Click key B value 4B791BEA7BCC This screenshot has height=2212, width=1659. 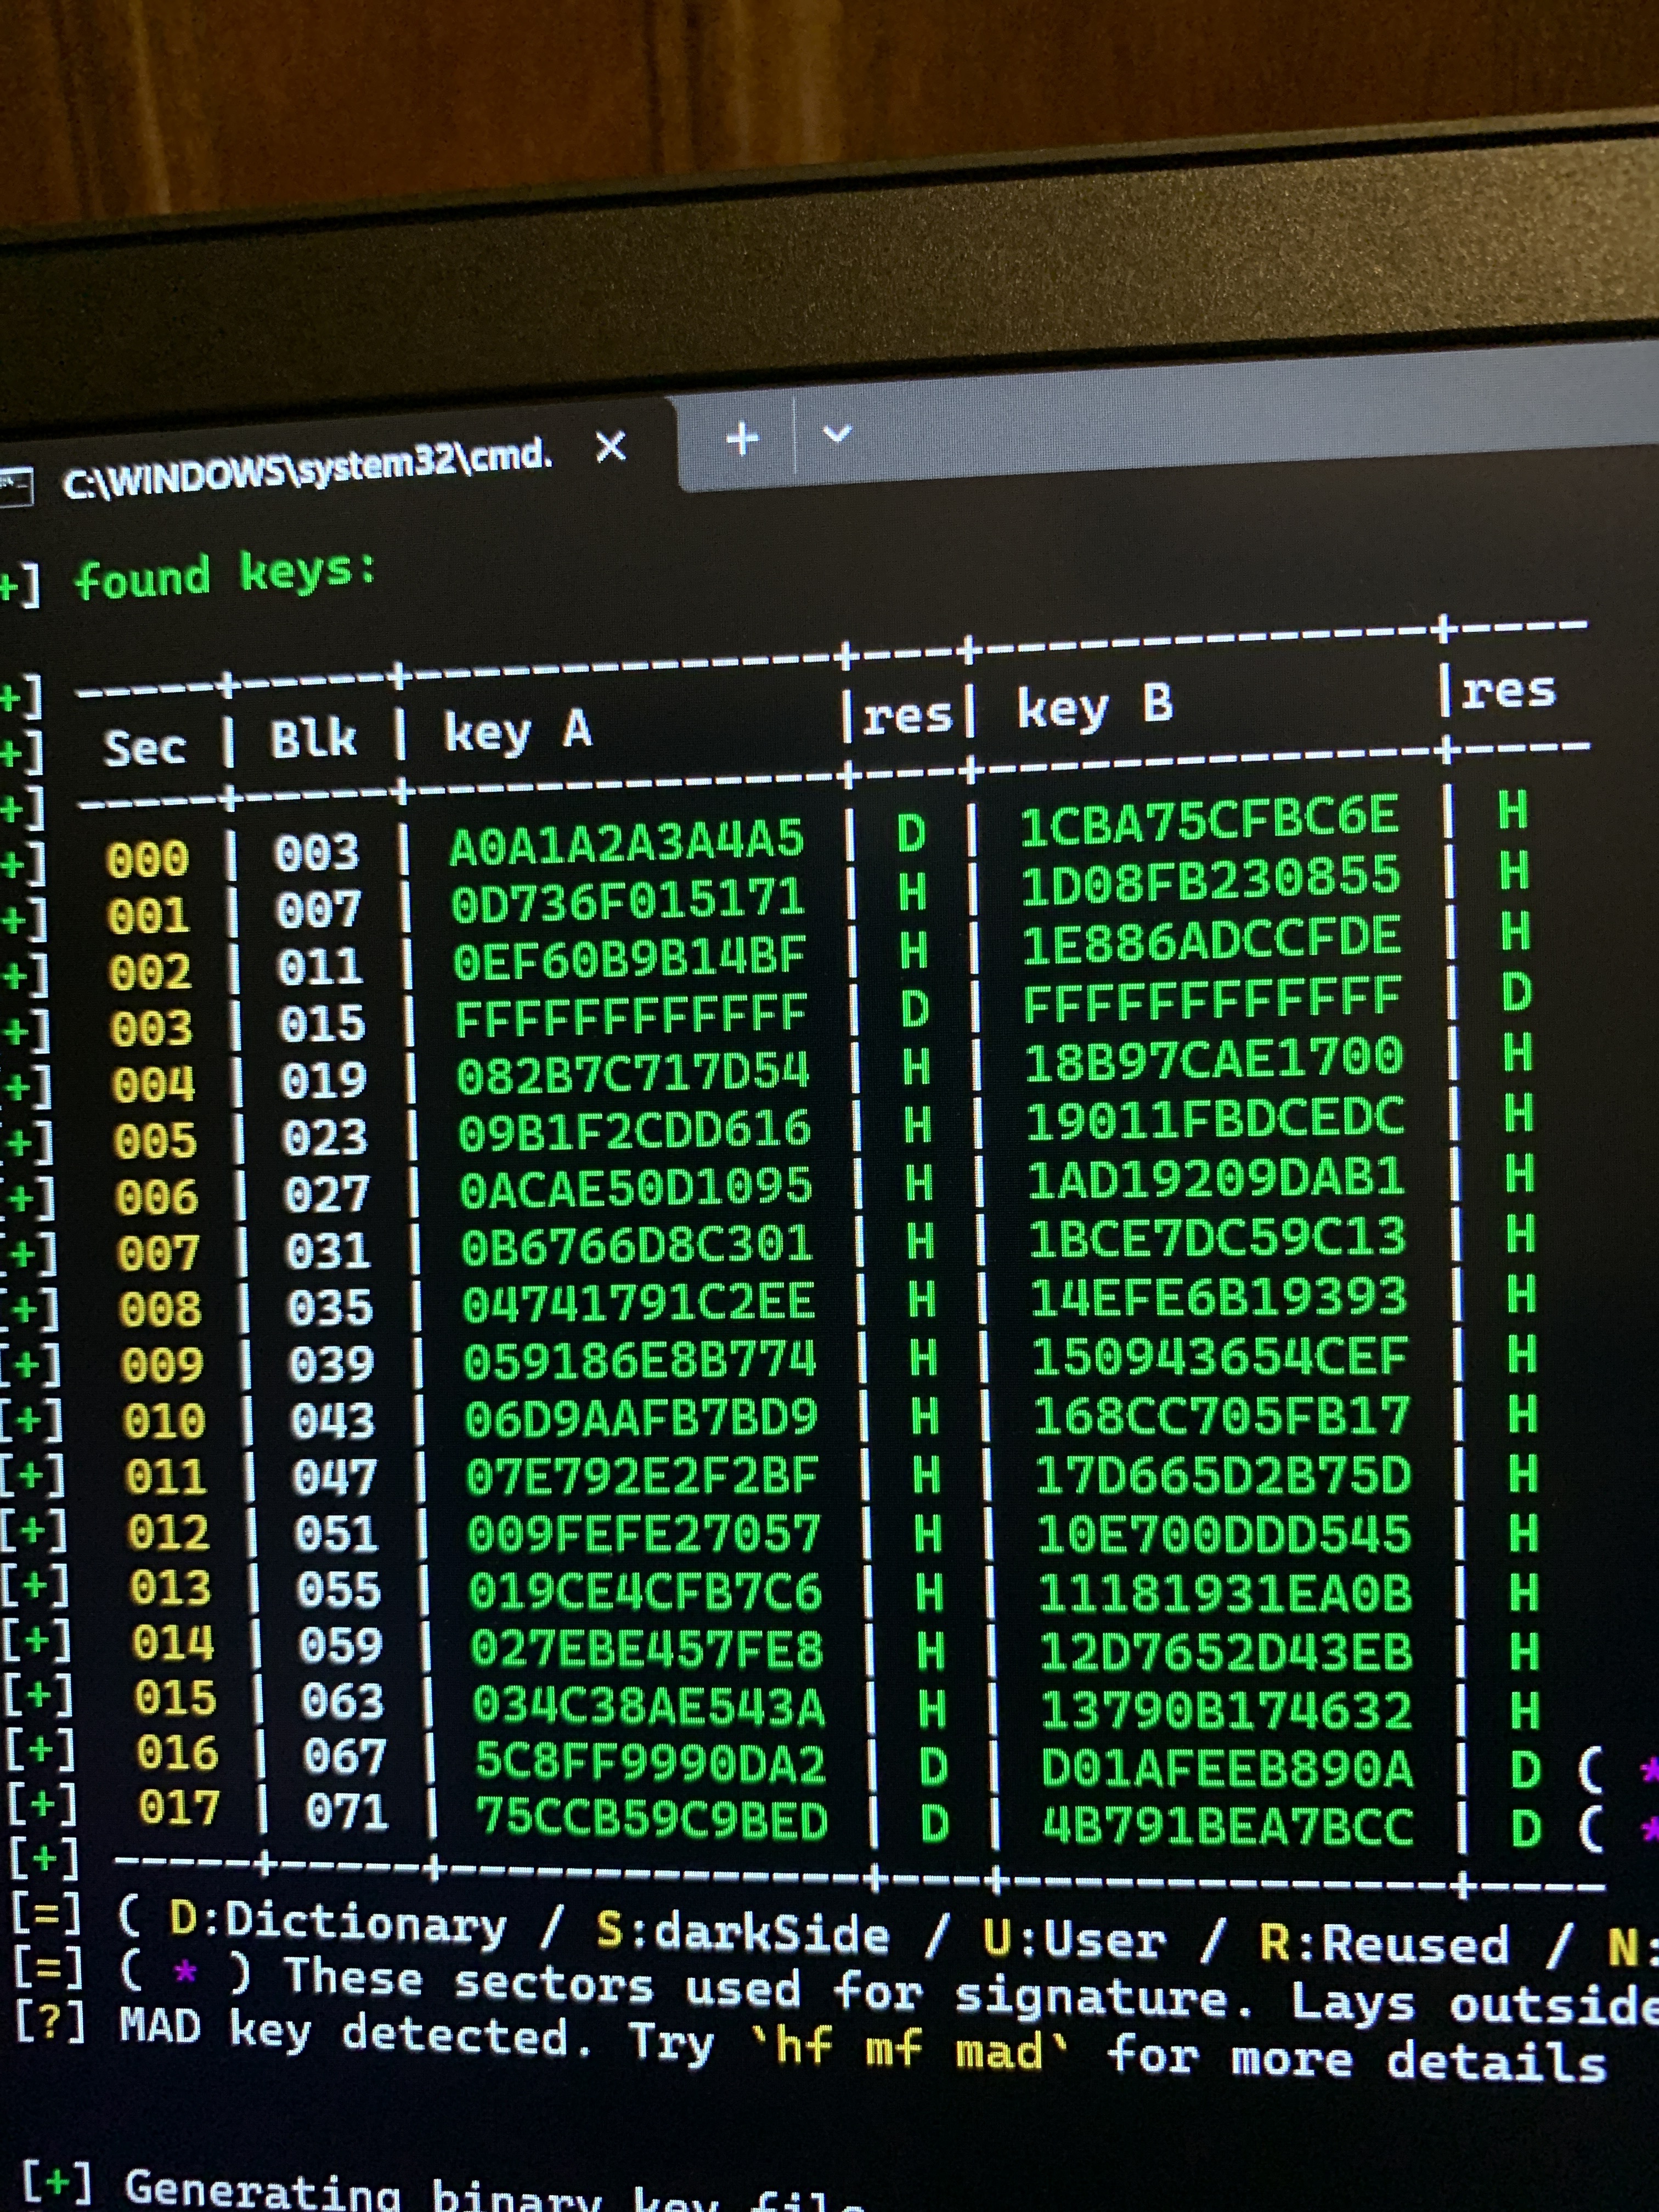coord(1229,1827)
